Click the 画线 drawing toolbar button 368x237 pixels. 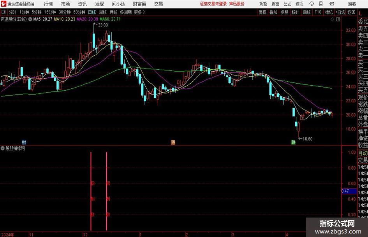[x=306, y=12]
